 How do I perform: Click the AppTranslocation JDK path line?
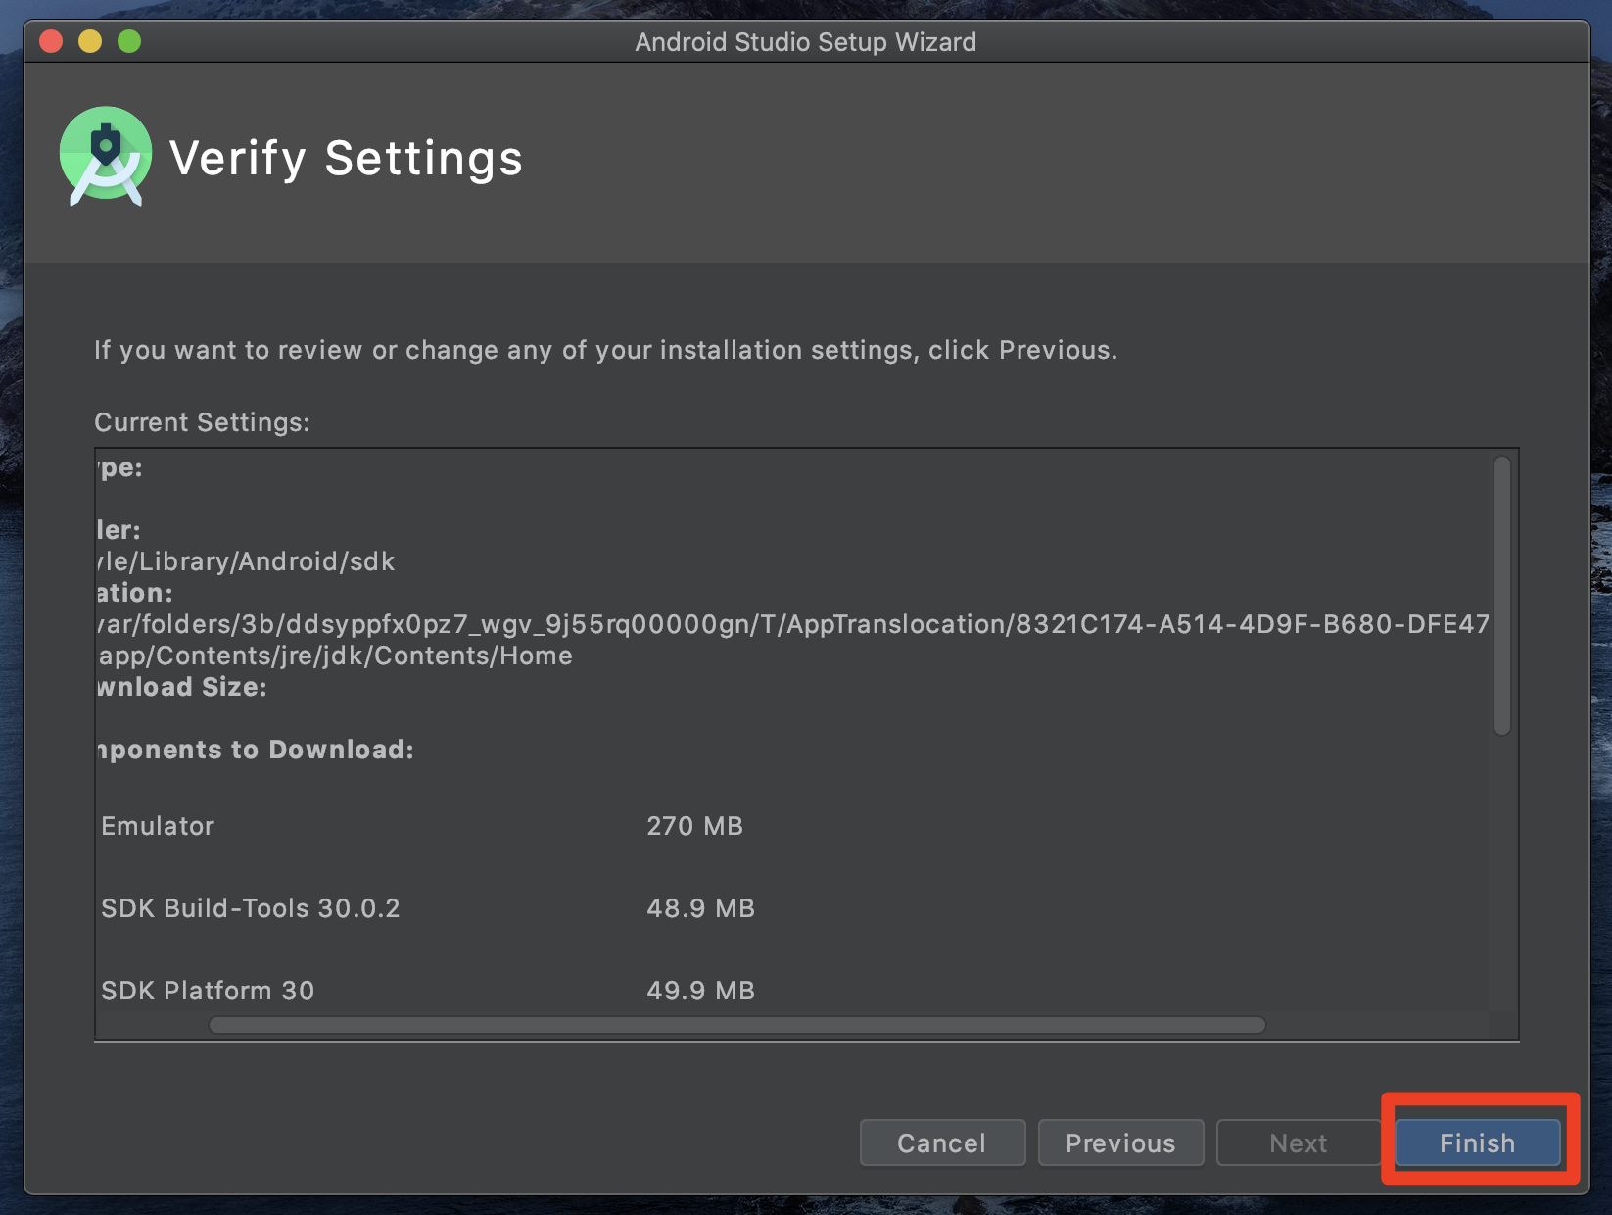click(794, 624)
